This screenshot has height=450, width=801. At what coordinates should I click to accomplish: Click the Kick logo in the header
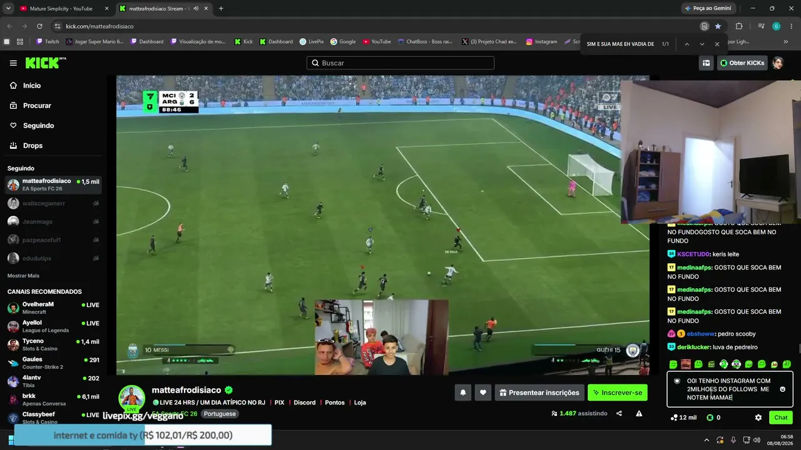click(46, 63)
